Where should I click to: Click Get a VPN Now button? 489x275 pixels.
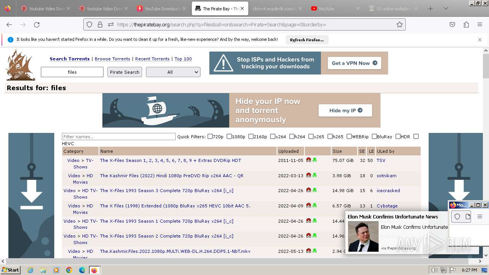[x=355, y=63]
